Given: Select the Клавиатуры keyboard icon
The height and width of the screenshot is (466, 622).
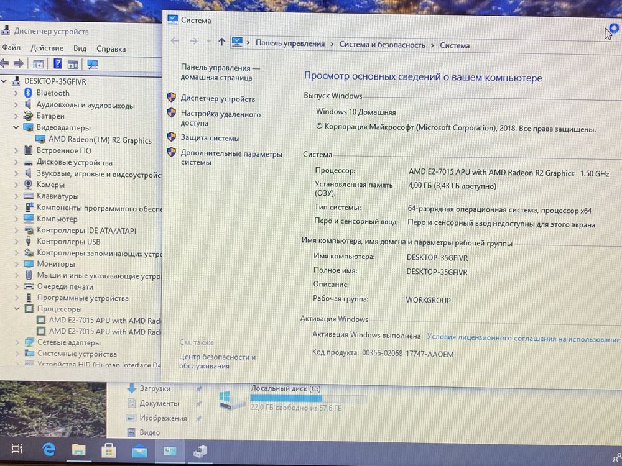Looking at the screenshot, I should click(28, 196).
